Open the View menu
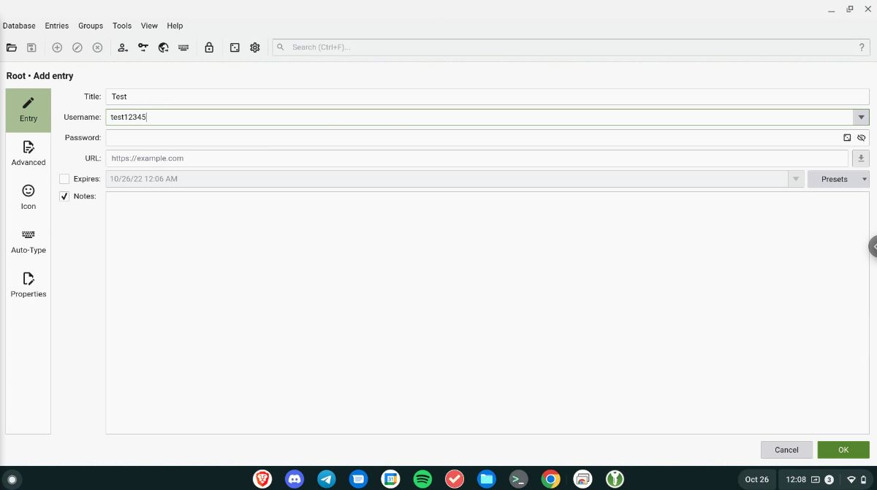The width and height of the screenshot is (877, 490). [x=149, y=26]
